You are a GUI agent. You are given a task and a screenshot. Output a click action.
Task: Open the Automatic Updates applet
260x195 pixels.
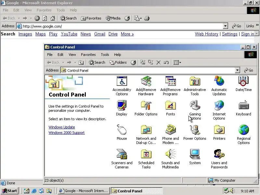pos(219,86)
